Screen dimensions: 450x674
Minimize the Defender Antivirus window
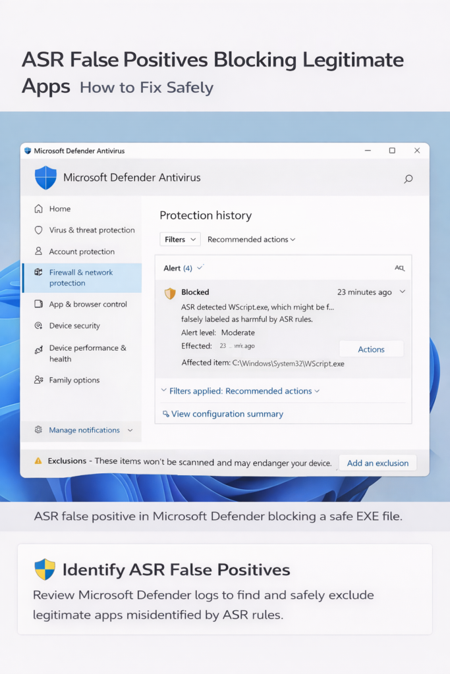[368, 151]
